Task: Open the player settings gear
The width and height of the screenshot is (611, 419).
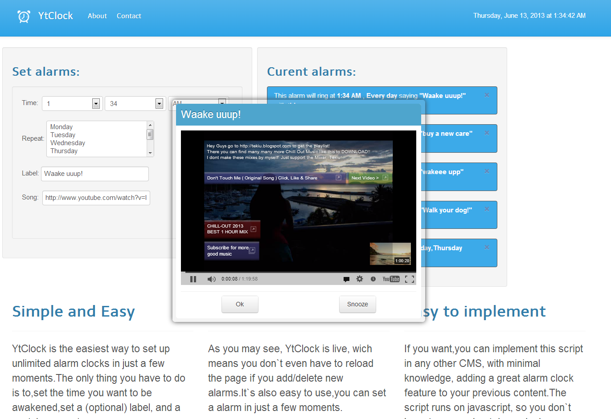Action: coord(359,279)
